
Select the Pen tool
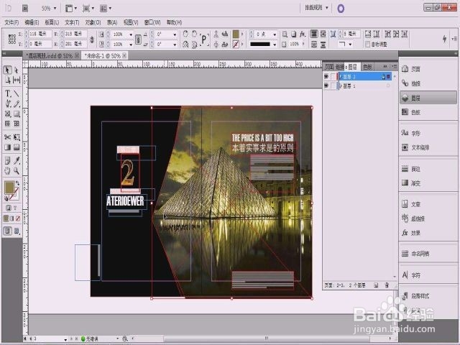[8, 103]
